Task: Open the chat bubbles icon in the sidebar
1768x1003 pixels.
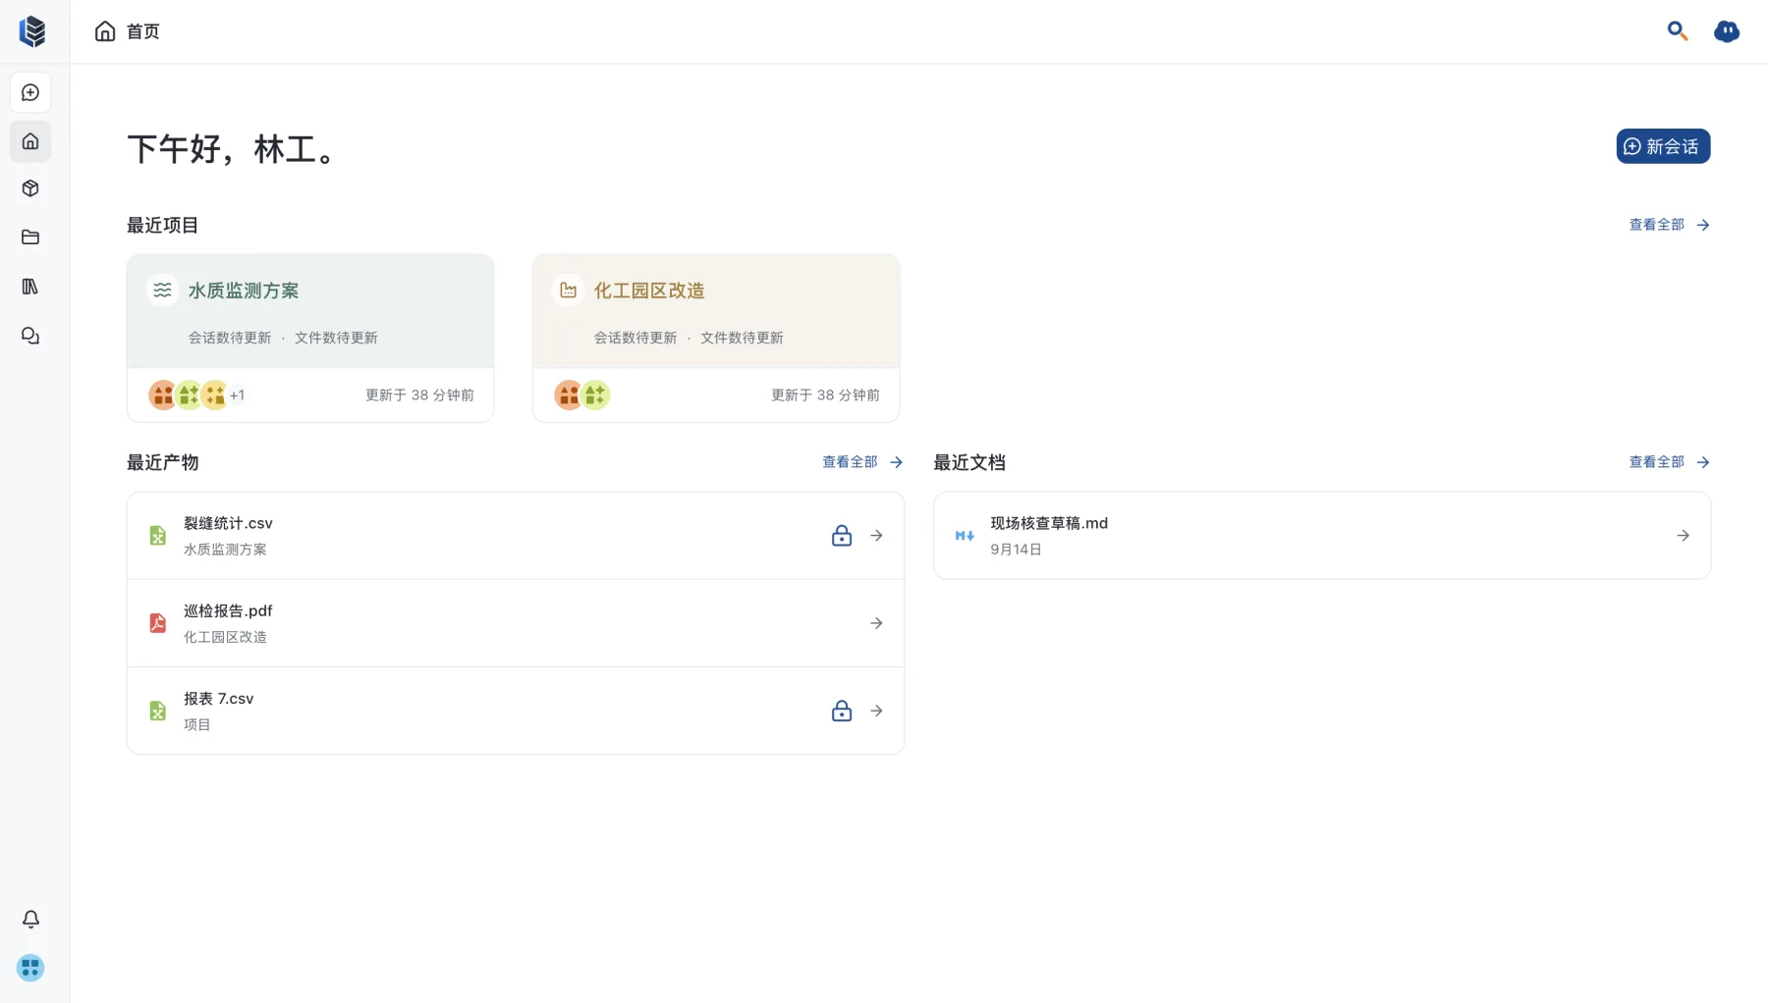Action: (30, 336)
